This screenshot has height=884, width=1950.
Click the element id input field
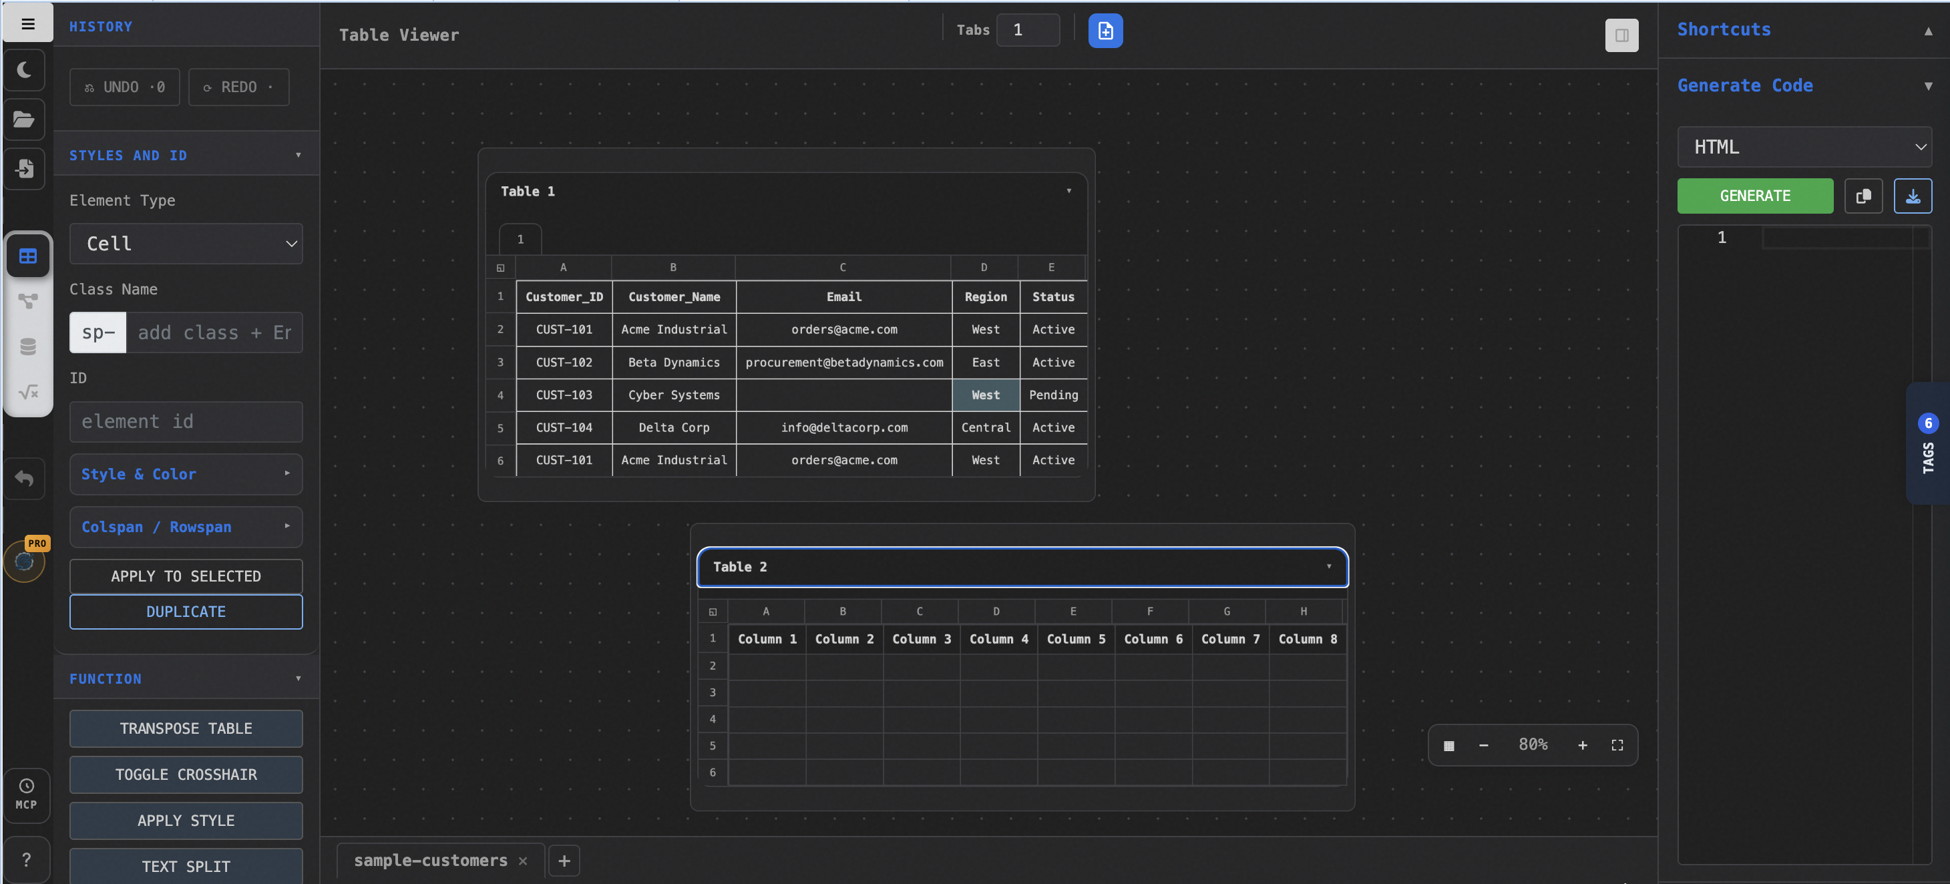186,421
